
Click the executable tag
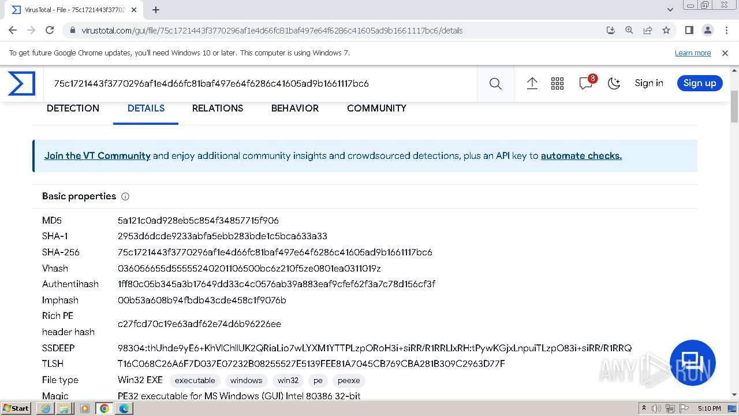click(x=195, y=380)
